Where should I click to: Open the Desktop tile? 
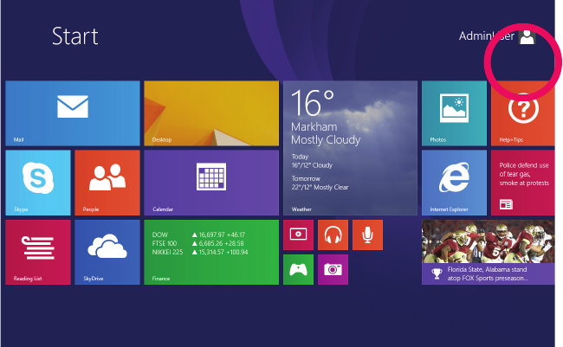(x=211, y=113)
